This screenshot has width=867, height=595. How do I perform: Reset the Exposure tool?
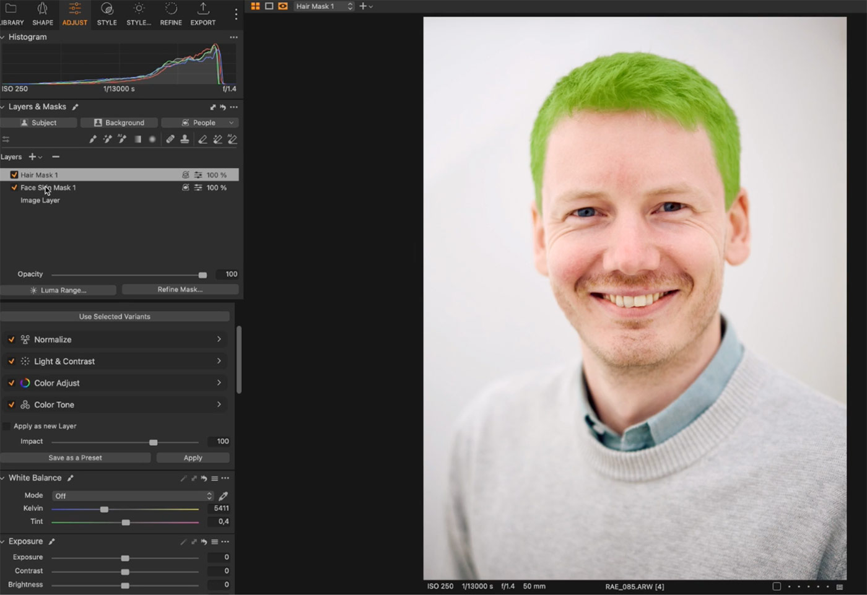pyautogui.click(x=204, y=542)
